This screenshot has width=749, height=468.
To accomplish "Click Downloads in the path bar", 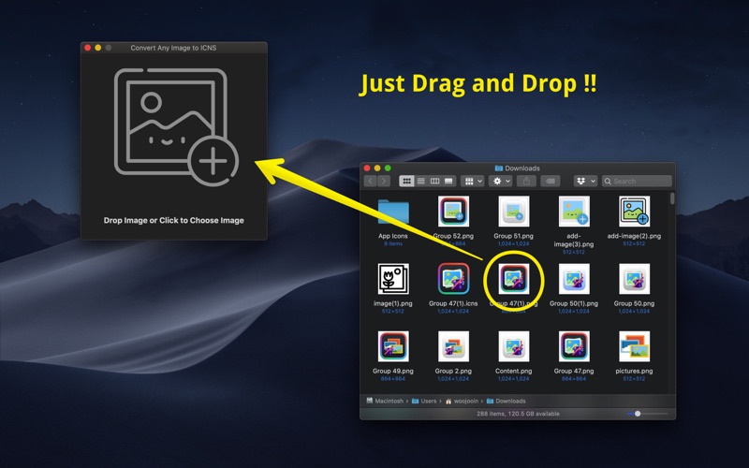I will [x=507, y=401].
